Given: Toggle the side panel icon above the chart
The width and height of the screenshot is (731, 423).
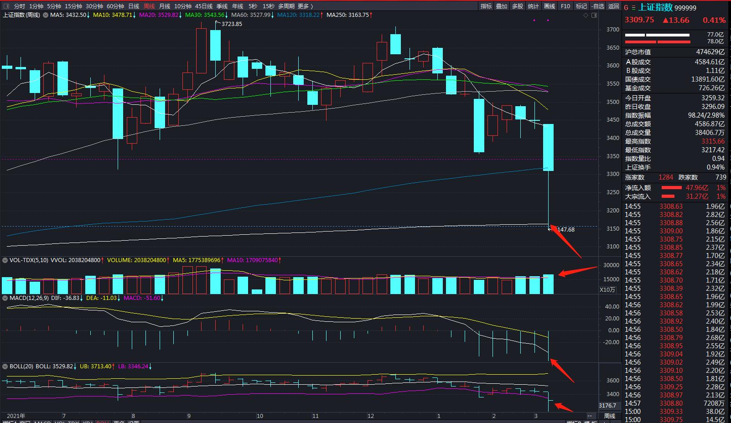Looking at the screenshot, I should point(594,15).
